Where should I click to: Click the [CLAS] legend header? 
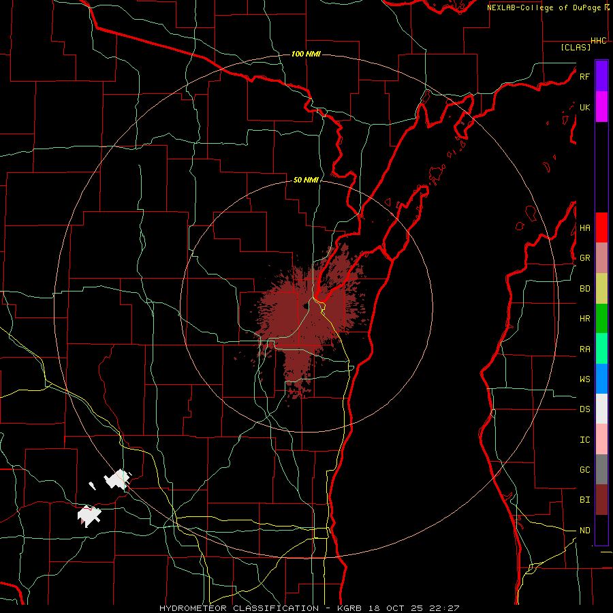click(x=576, y=47)
